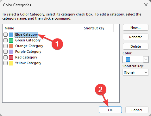Confirm with the OK button

click(x=110, y=110)
